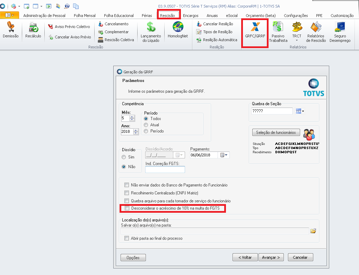Expand arrow beside the colored cubes icon

[19, 6]
